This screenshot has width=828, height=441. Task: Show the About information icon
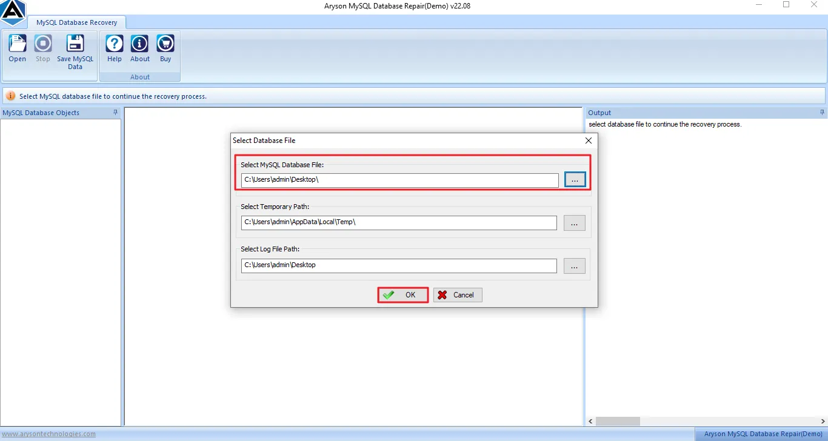pos(140,48)
